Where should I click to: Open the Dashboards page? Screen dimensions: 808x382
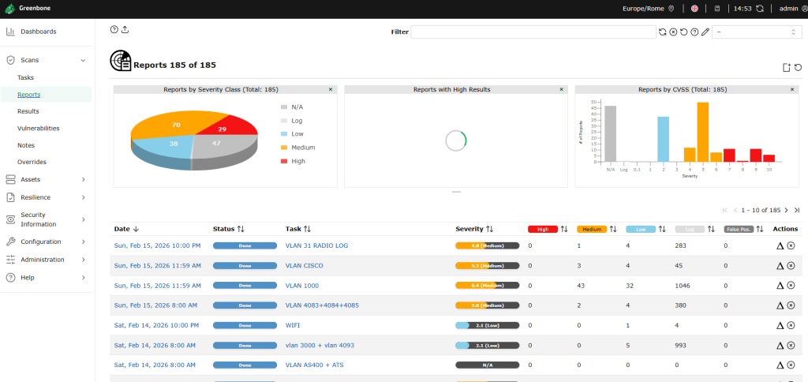click(x=38, y=32)
